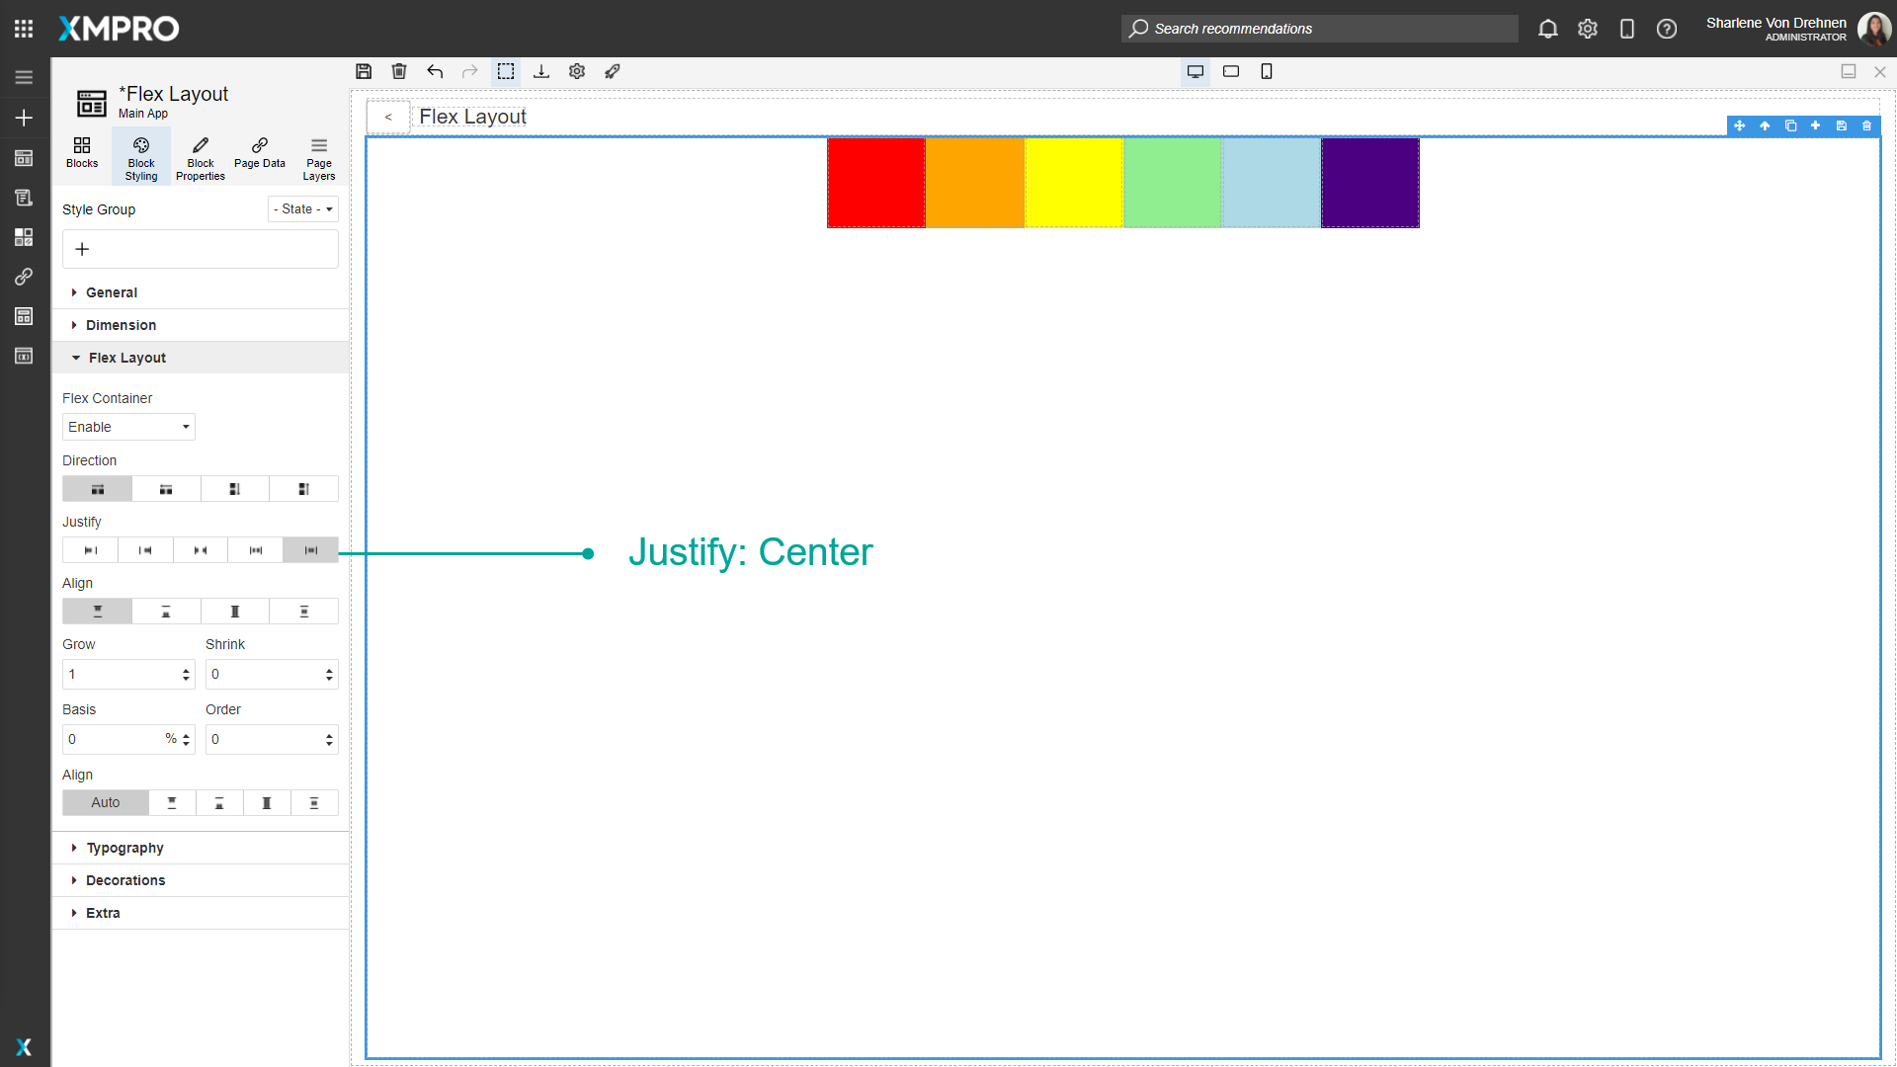Click the Block Properties pencil icon
The width and height of the screenshot is (1897, 1067).
click(200, 155)
